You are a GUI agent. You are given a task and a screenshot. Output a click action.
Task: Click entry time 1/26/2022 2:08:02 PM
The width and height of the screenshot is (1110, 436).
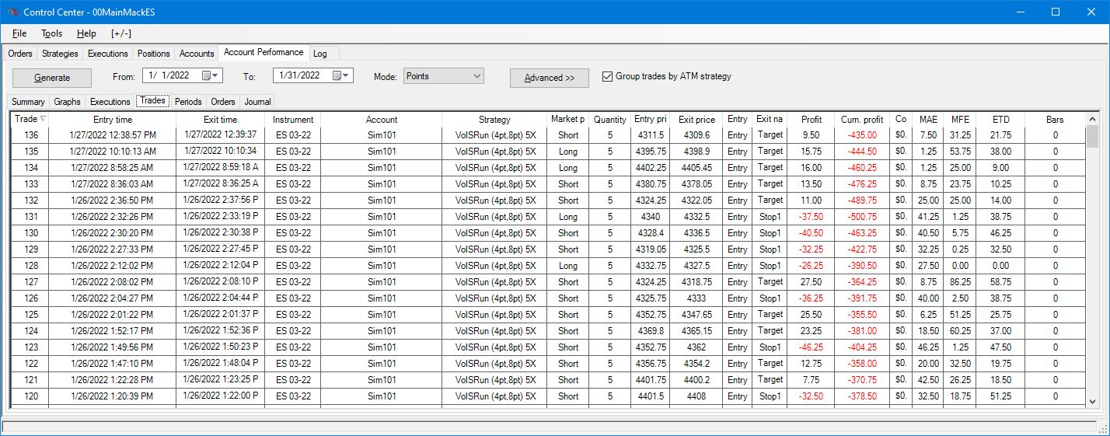point(113,282)
